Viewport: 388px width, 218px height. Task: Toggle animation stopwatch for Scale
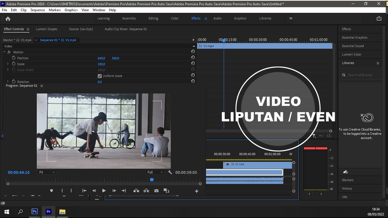(14, 63)
